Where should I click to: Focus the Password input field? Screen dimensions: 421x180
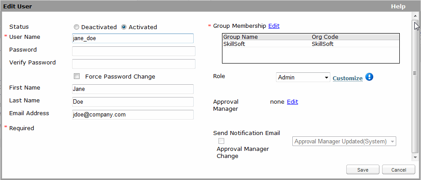point(134,51)
